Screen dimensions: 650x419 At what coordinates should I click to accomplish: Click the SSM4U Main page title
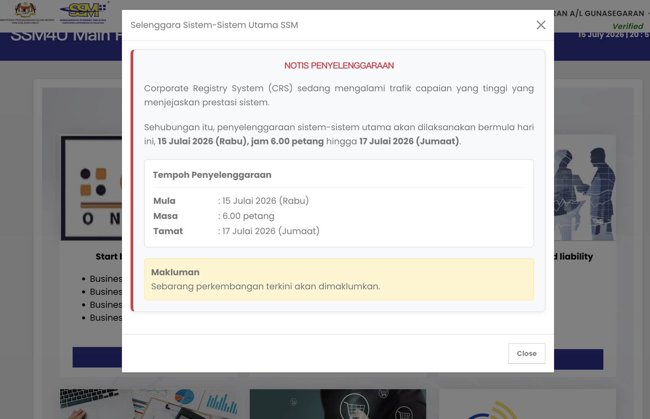[66, 35]
